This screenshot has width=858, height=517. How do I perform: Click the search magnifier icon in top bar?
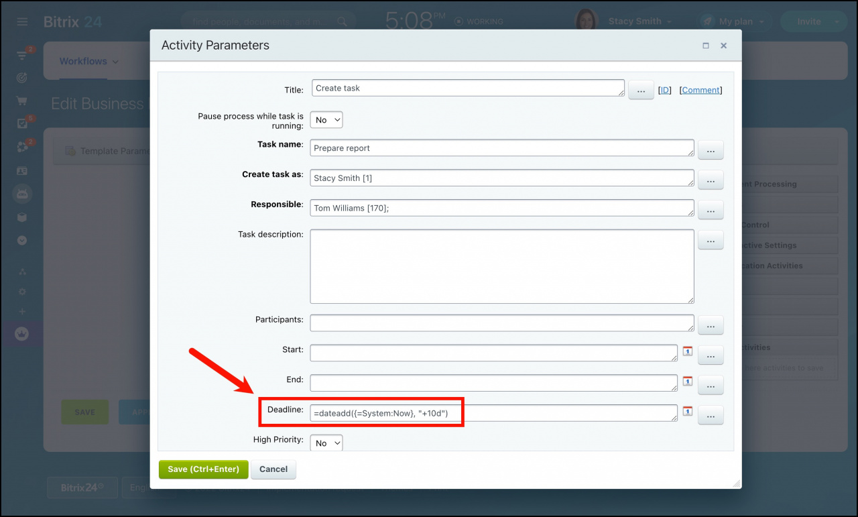point(342,21)
